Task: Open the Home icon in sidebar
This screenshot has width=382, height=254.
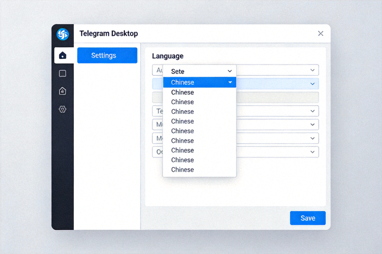Action: 63,55
